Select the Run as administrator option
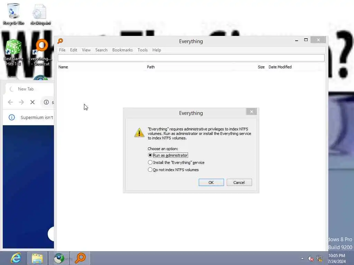Screen dimensions: 354x265 168,155
